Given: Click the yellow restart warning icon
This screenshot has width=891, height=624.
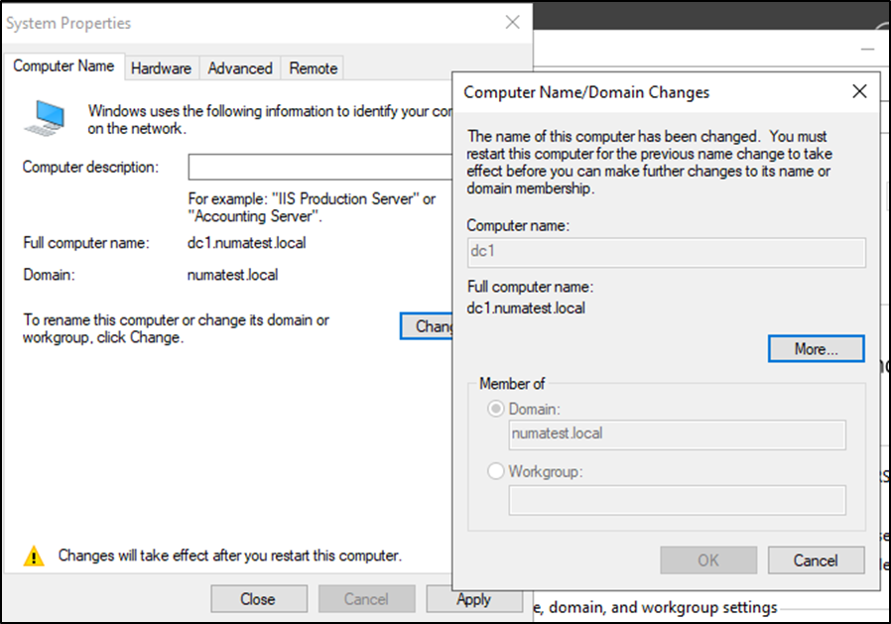Looking at the screenshot, I should click(35, 556).
